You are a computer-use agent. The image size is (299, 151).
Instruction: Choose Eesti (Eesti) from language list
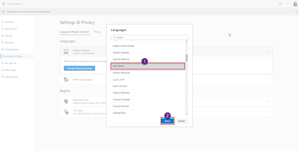pyautogui.click(x=147, y=66)
